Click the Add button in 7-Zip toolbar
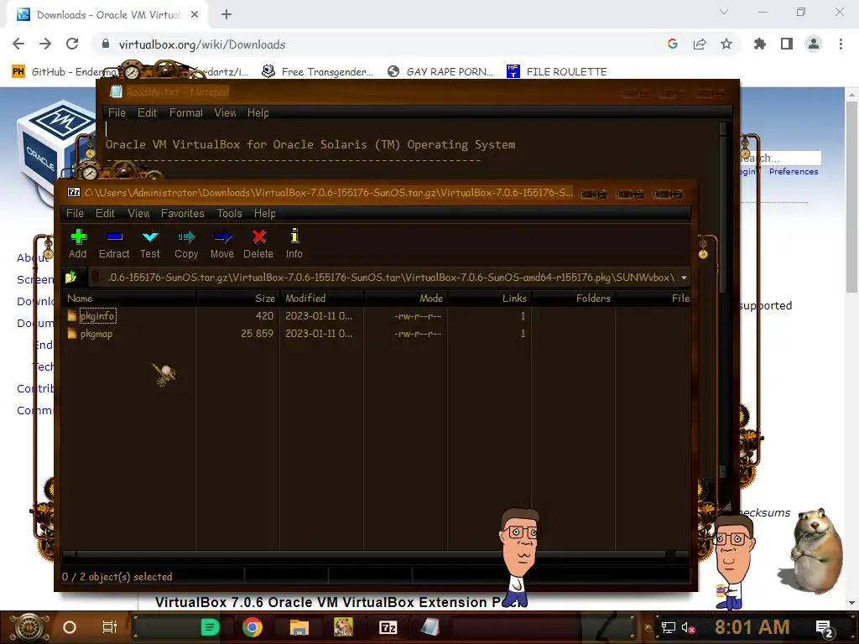This screenshot has width=859, height=644. (78, 244)
